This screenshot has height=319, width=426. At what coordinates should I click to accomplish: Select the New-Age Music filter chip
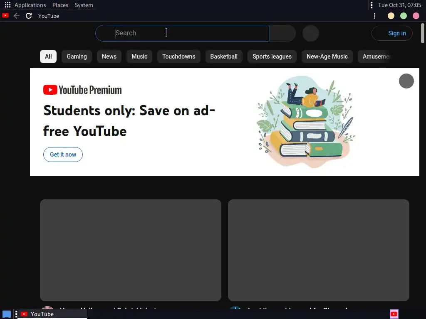327,56
